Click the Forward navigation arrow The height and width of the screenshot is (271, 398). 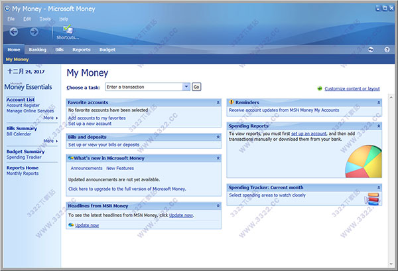pos(34,32)
